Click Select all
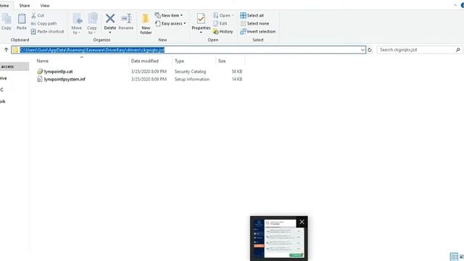 tap(252, 15)
